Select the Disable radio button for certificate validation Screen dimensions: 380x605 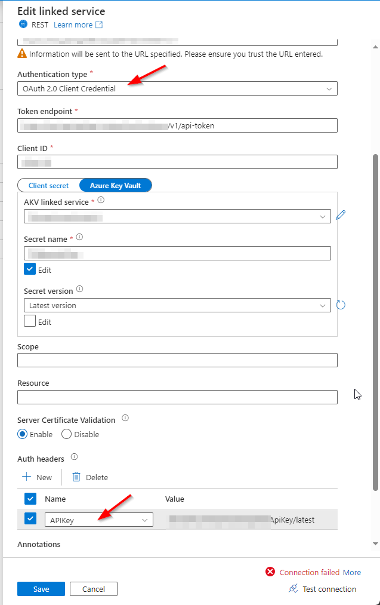click(67, 434)
